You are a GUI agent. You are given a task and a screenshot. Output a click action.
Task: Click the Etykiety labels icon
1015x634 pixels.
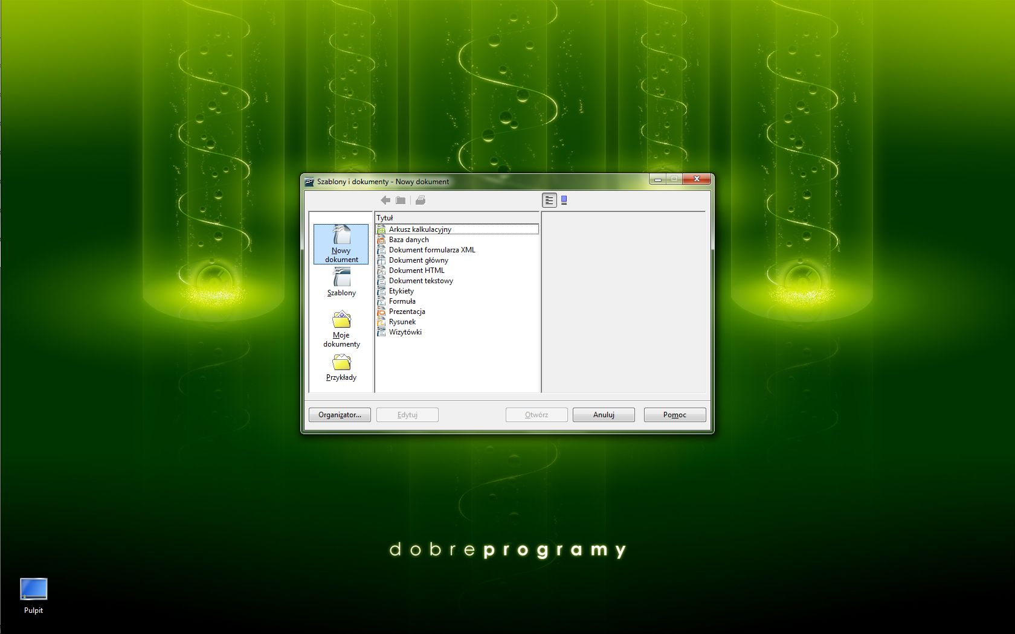click(381, 291)
